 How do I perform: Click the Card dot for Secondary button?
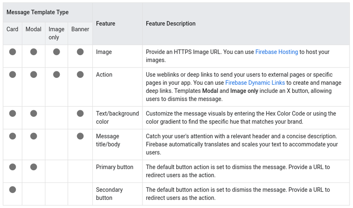tap(12, 190)
